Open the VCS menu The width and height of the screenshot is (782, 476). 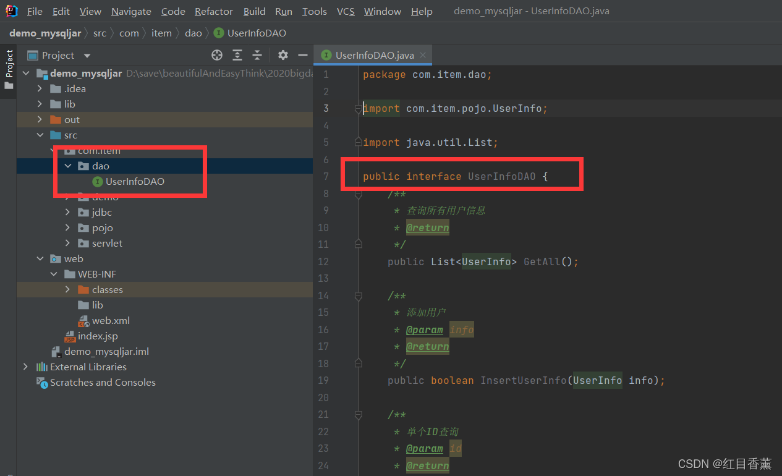[x=346, y=11]
